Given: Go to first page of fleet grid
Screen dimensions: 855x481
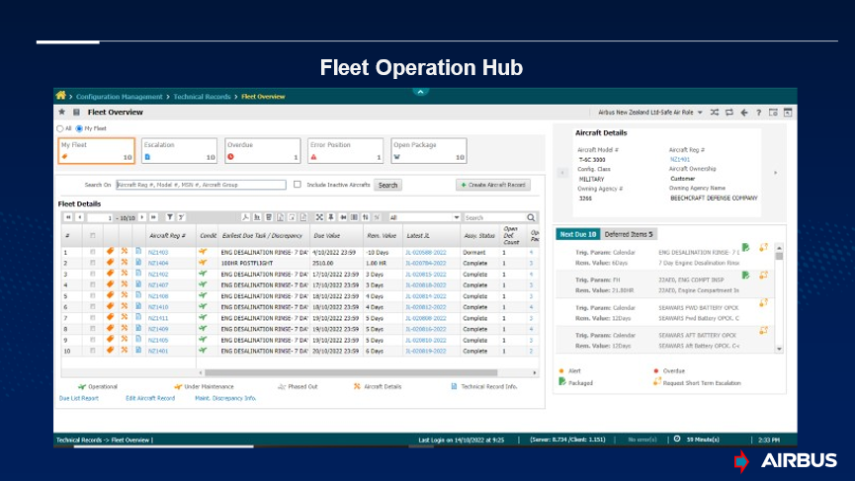Looking at the screenshot, I should (x=68, y=217).
